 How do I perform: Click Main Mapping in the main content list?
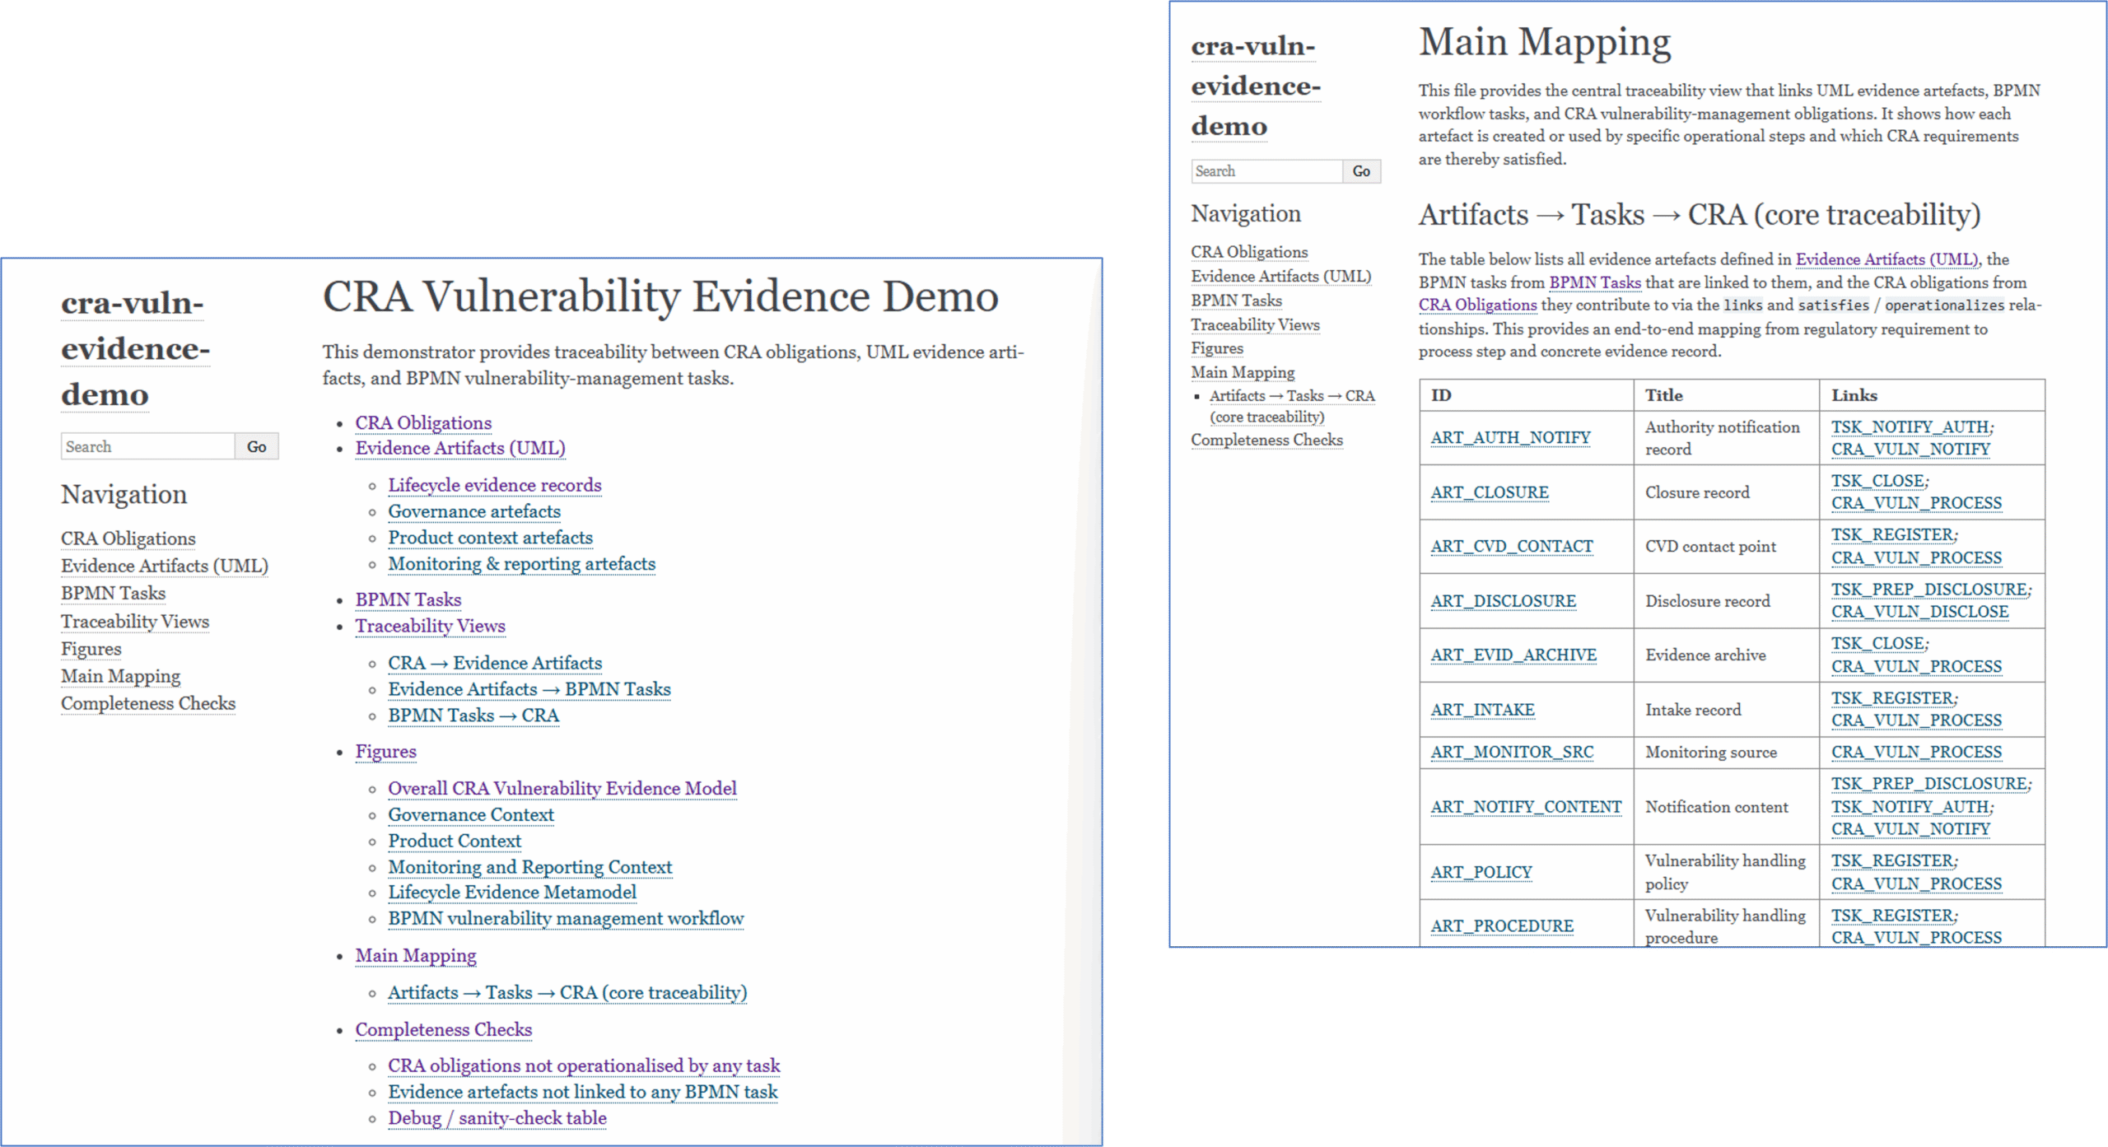tap(416, 955)
